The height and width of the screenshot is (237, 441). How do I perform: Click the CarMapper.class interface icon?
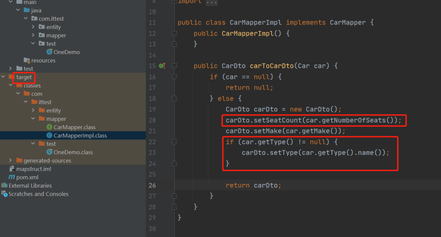click(49, 127)
